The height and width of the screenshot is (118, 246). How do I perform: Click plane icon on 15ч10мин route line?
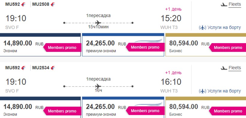tap(98, 23)
